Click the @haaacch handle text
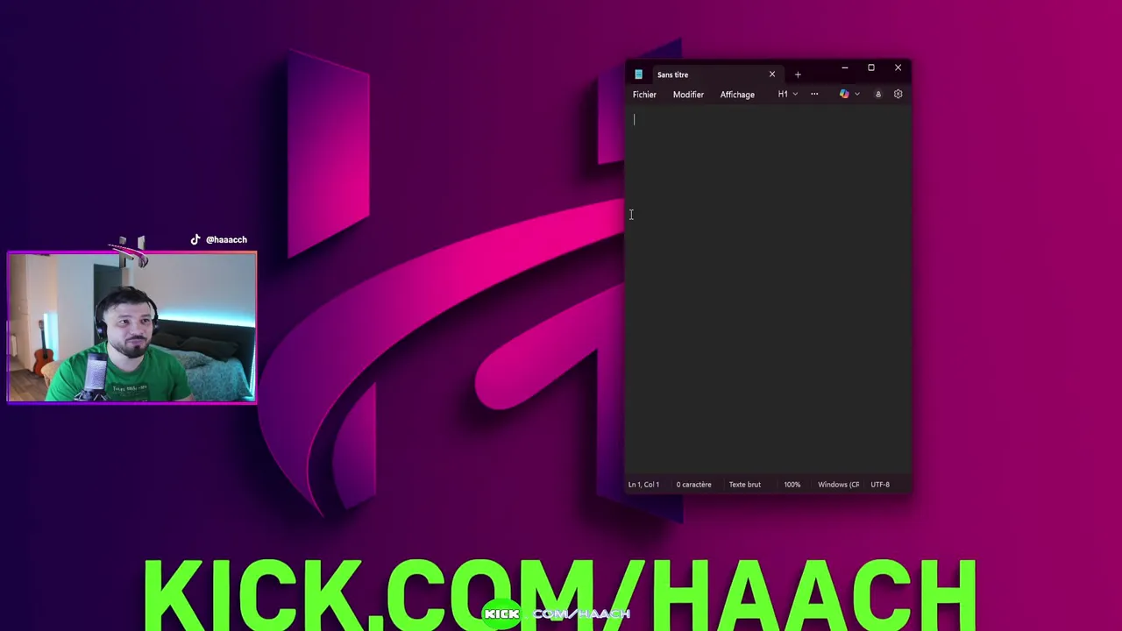 tap(226, 240)
